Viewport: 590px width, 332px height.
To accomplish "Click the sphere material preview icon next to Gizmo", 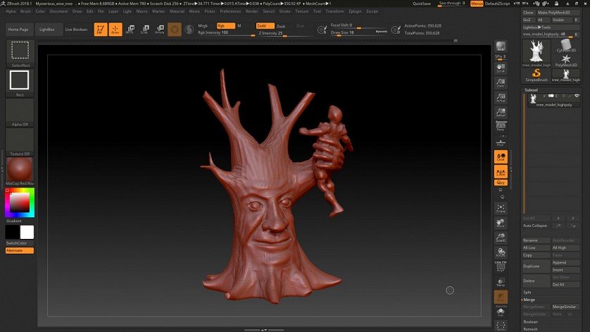I will click(189, 30).
